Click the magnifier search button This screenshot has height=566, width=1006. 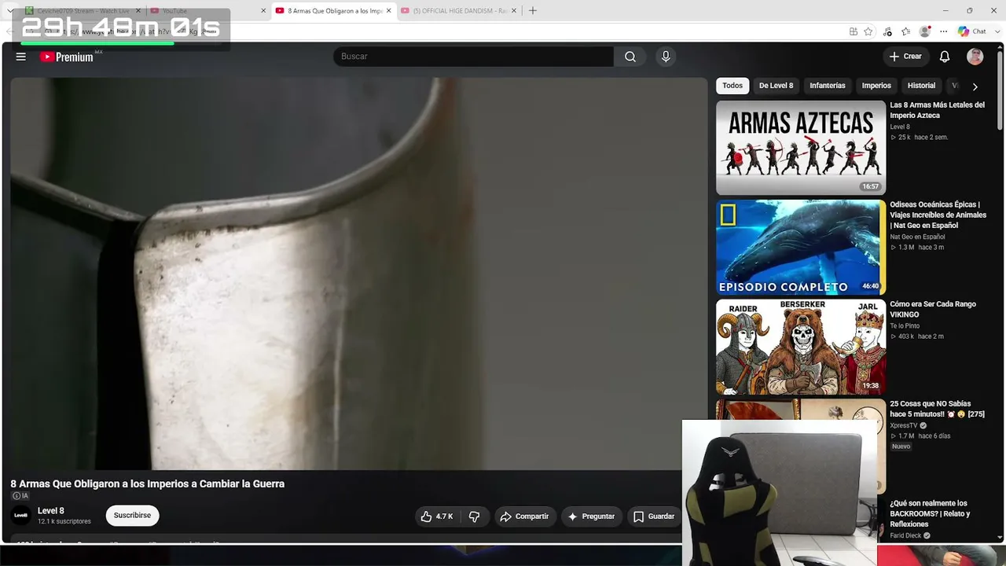click(x=630, y=57)
